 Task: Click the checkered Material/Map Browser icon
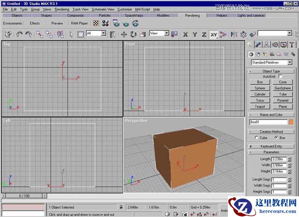[96, 23]
